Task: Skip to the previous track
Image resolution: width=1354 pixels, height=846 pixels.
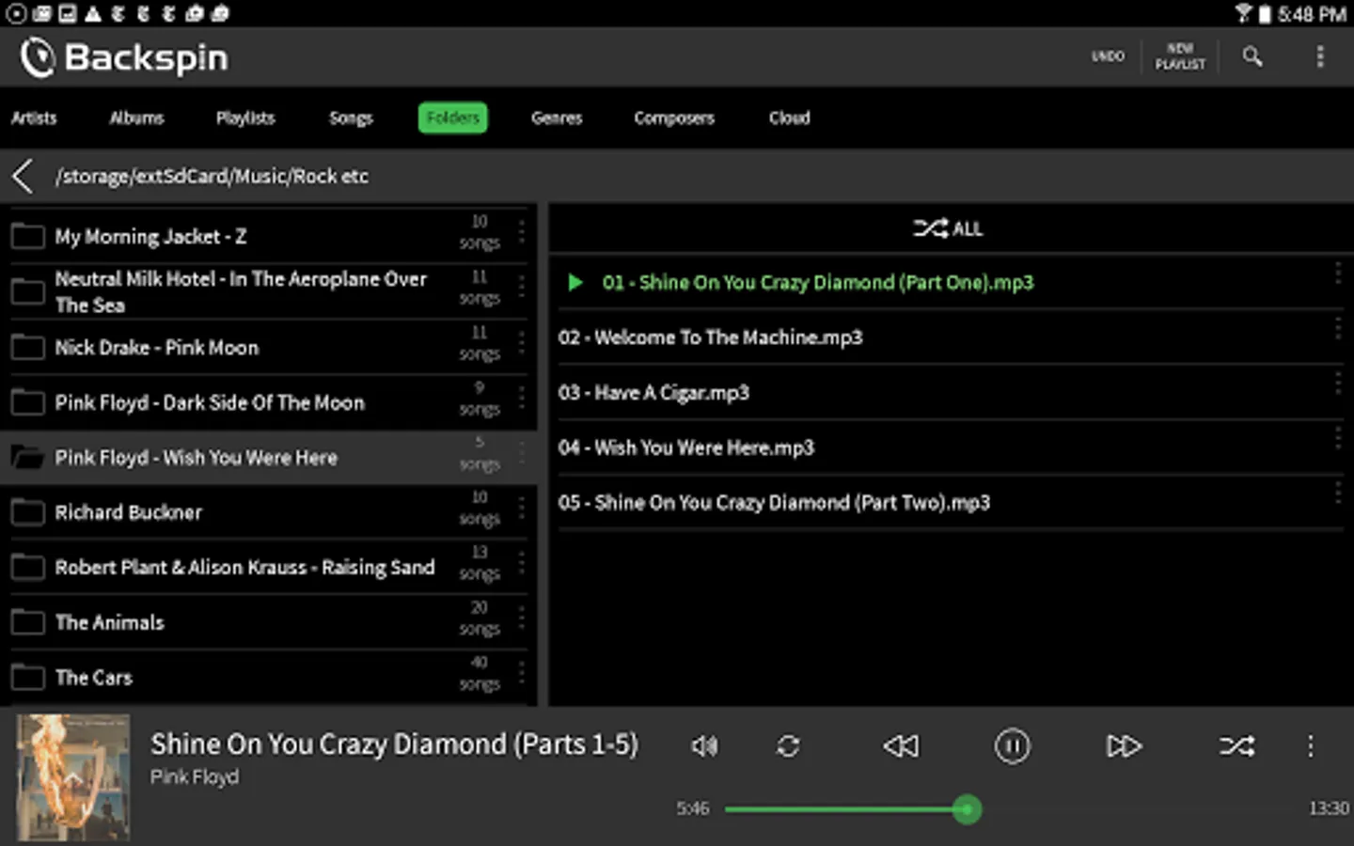Action: point(901,746)
